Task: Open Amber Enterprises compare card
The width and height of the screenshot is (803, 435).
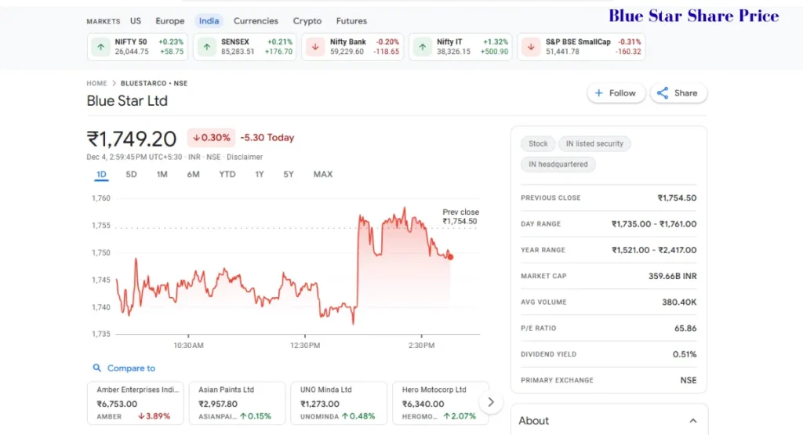Action: tap(135, 403)
